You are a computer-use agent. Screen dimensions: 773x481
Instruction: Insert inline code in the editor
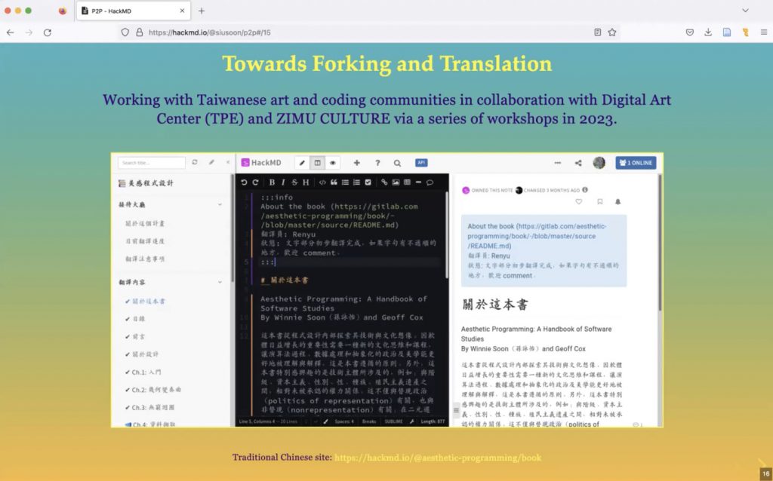[322, 182]
